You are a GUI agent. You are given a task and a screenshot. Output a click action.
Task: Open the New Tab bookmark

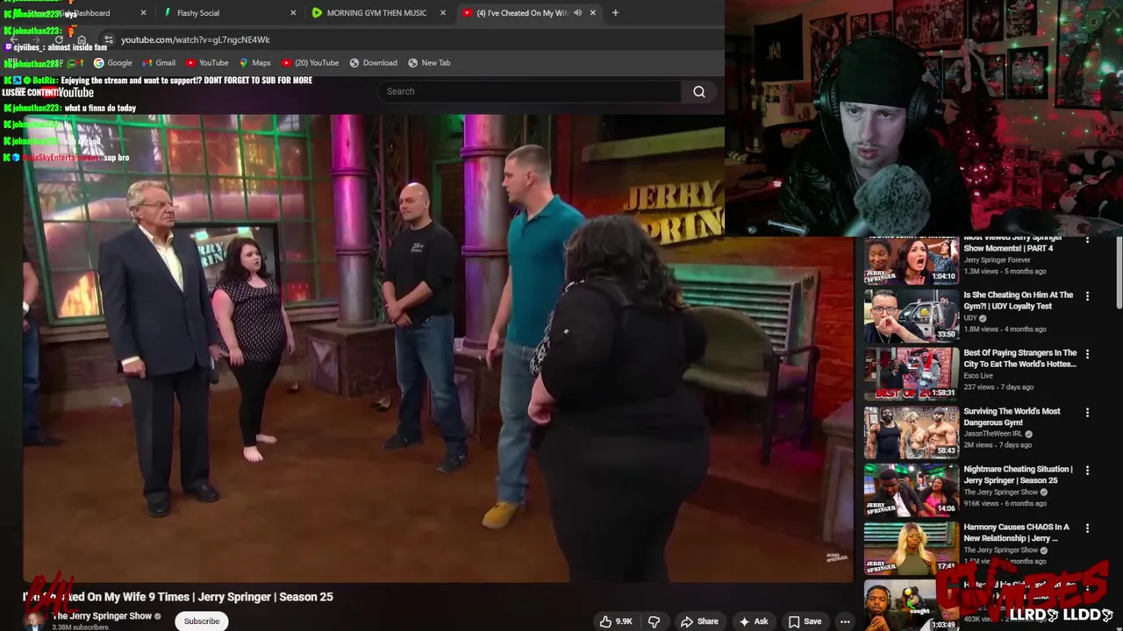coord(429,63)
